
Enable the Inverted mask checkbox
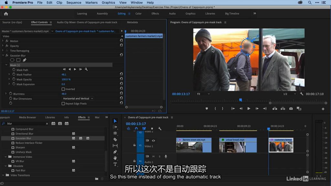click(x=63, y=89)
